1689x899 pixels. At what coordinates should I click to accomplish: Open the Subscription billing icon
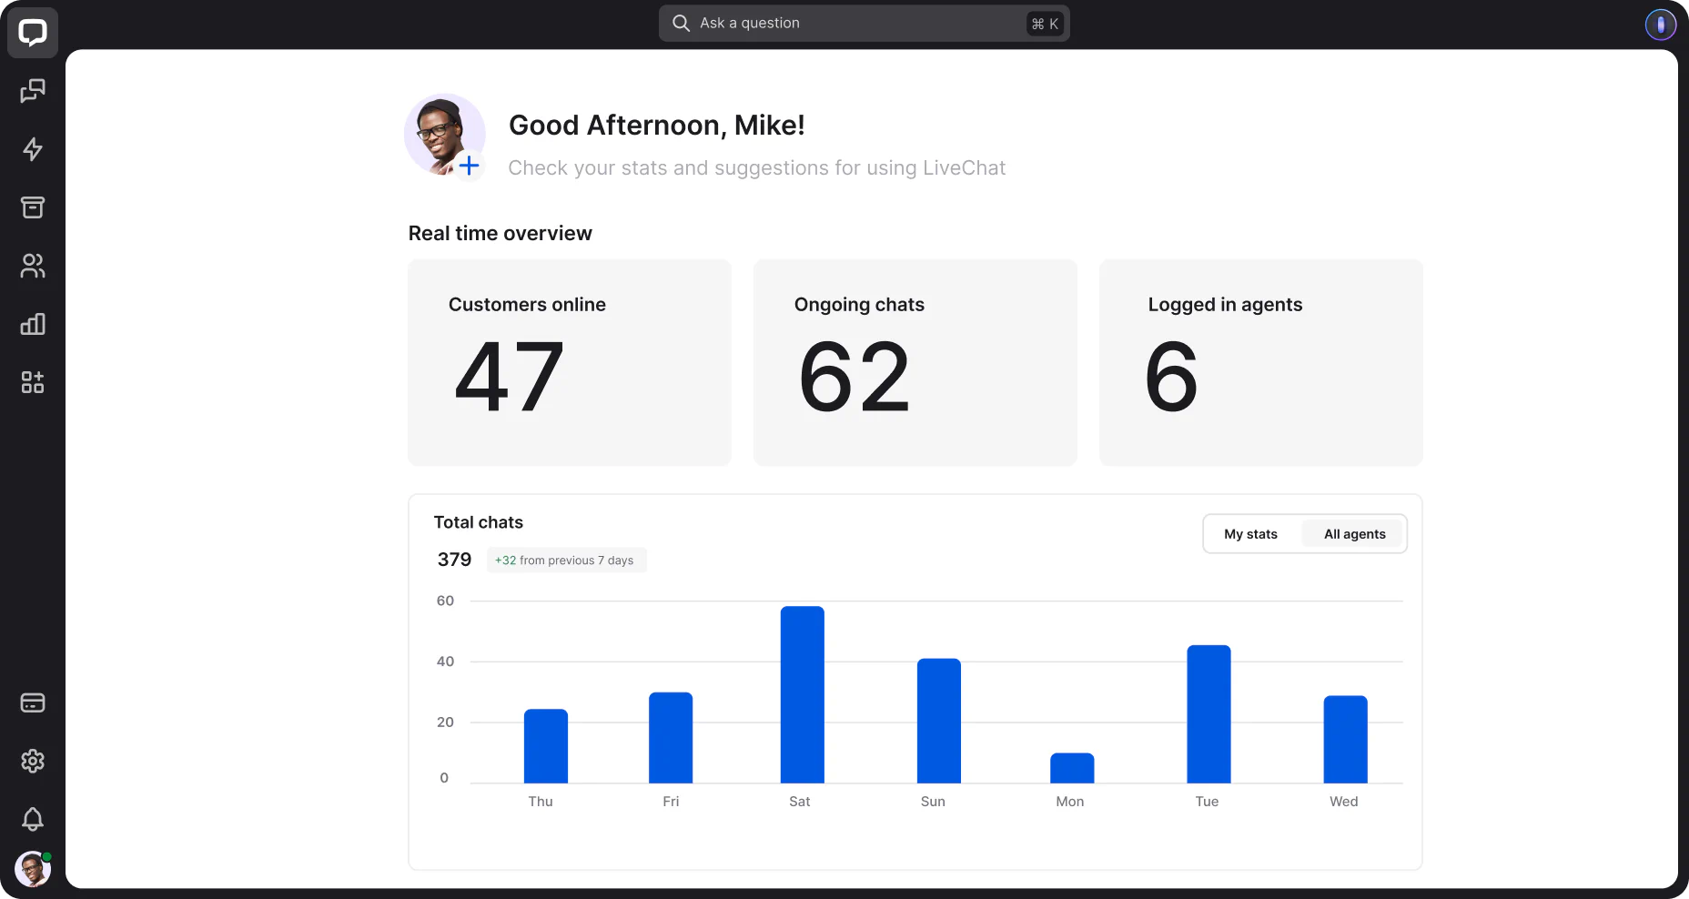[x=33, y=702]
